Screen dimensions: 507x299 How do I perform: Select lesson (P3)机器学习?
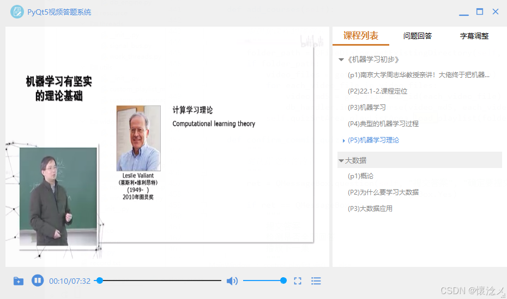click(x=367, y=108)
